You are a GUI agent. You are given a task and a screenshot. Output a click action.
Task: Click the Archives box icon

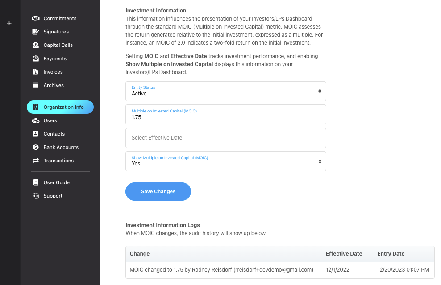point(36,85)
